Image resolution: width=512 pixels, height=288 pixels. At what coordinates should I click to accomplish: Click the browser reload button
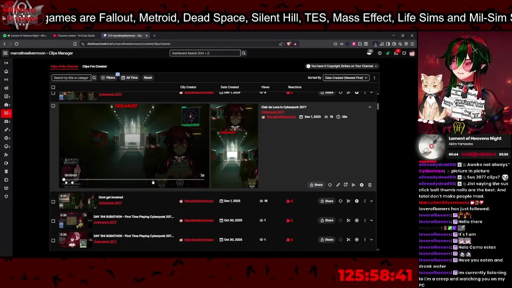click(x=16, y=44)
